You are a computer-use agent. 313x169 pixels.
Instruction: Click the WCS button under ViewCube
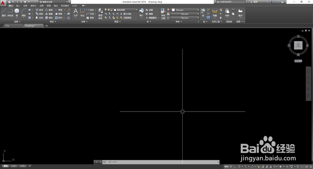[x=298, y=61]
